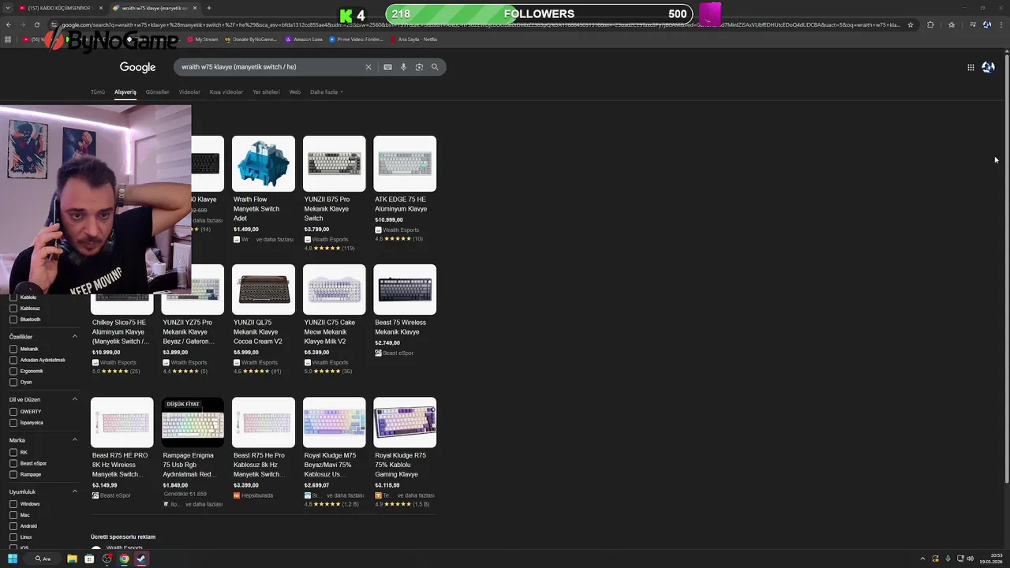
Task: Open Chrome three-dot menu
Action: (x=1001, y=24)
